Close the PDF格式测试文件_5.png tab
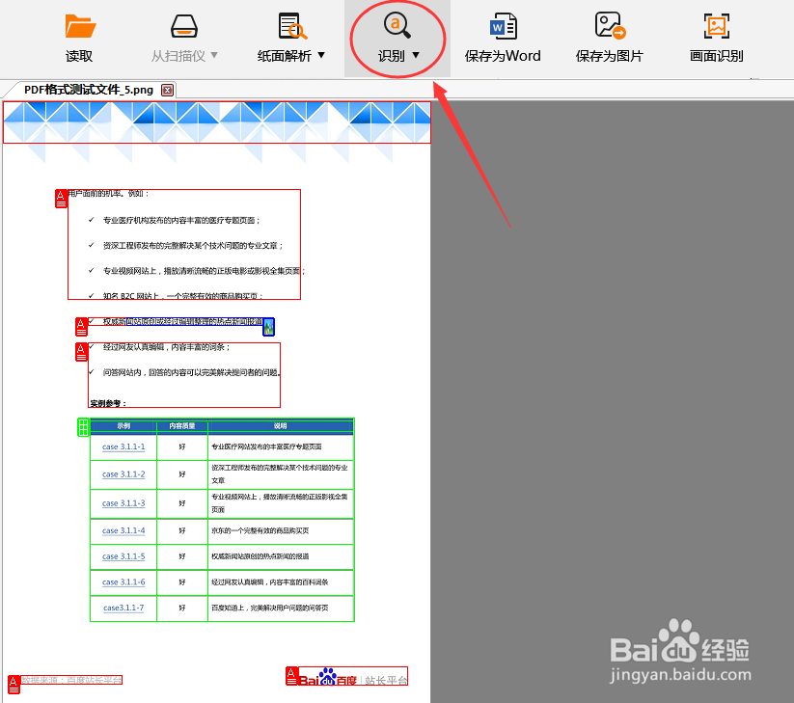The width and height of the screenshot is (794, 703). (x=167, y=90)
